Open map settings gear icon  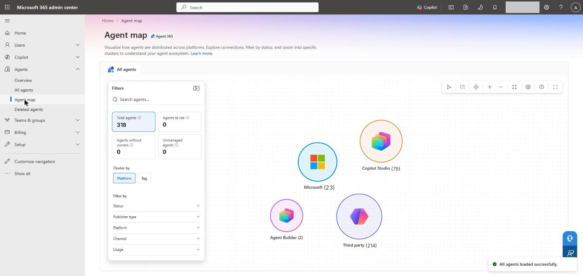click(528, 87)
